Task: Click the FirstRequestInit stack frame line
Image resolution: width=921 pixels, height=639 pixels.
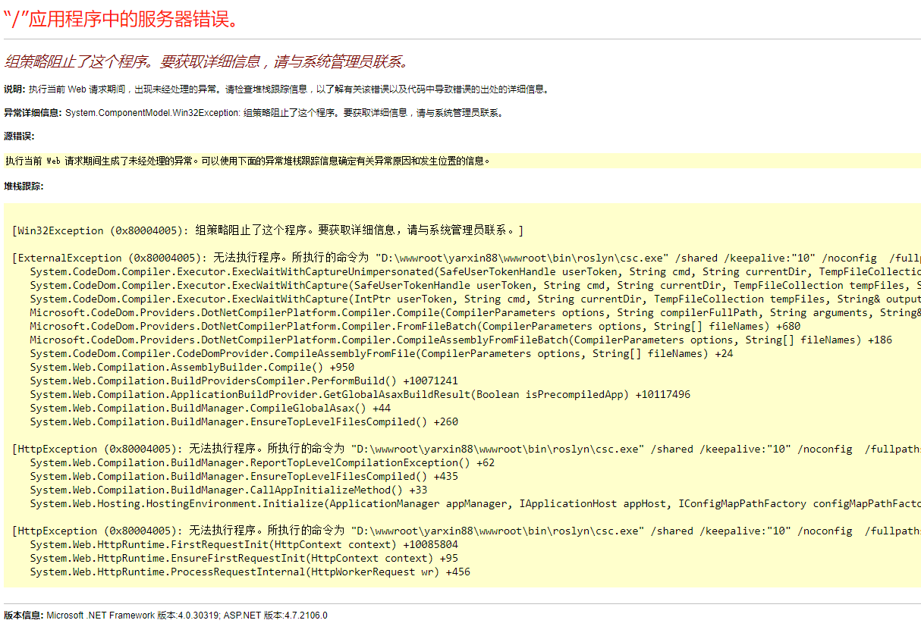Action: tap(250, 543)
